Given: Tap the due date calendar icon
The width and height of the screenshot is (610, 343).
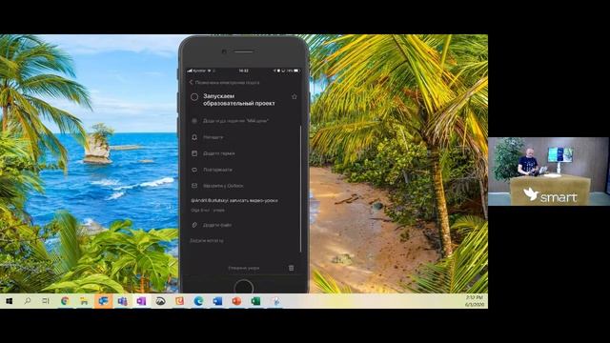Looking at the screenshot, I should (x=194, y=153).
